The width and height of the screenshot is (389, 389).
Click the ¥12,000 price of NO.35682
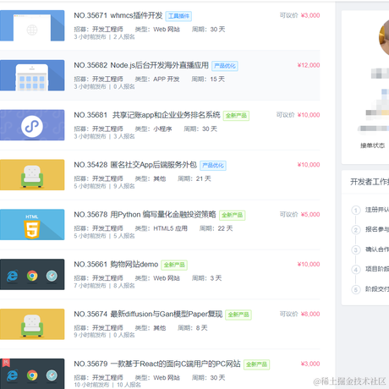[309, 65]
